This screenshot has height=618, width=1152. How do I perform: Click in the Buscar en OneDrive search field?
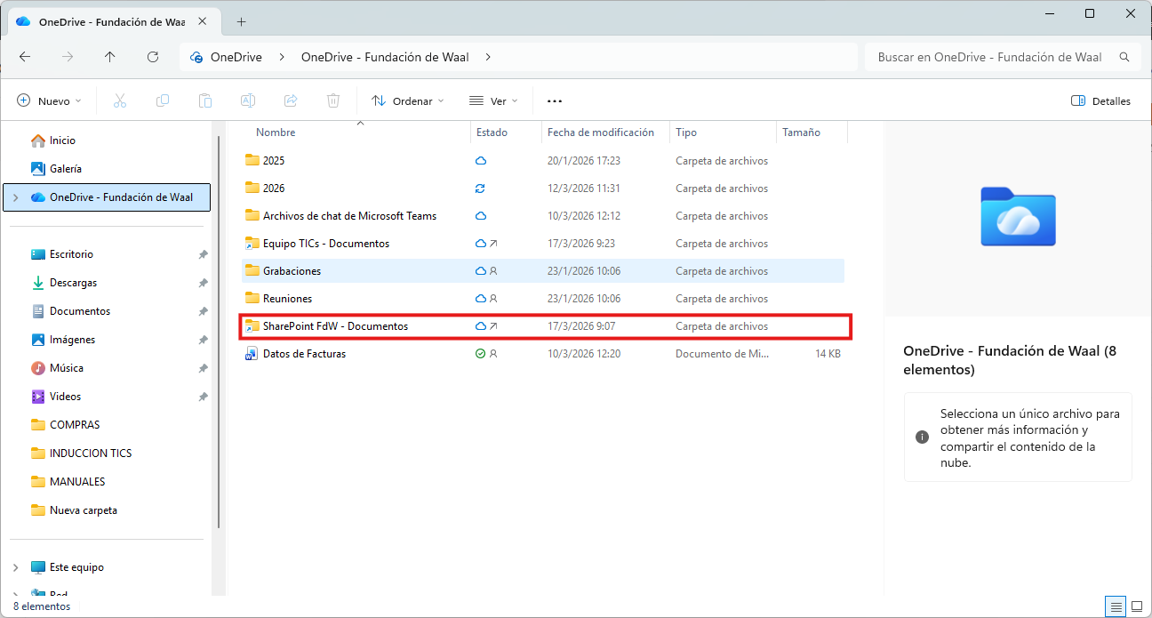pos(990,57)
